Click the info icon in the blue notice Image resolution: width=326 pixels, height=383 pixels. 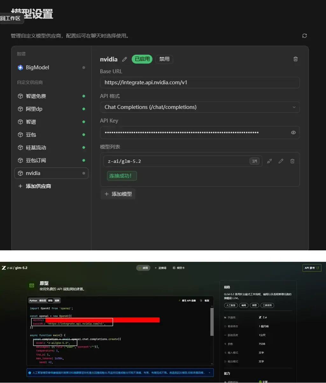(x=30, y=373)
